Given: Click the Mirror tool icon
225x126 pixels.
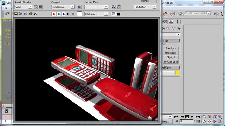Looking at the screenshot, I should [216, 14].
